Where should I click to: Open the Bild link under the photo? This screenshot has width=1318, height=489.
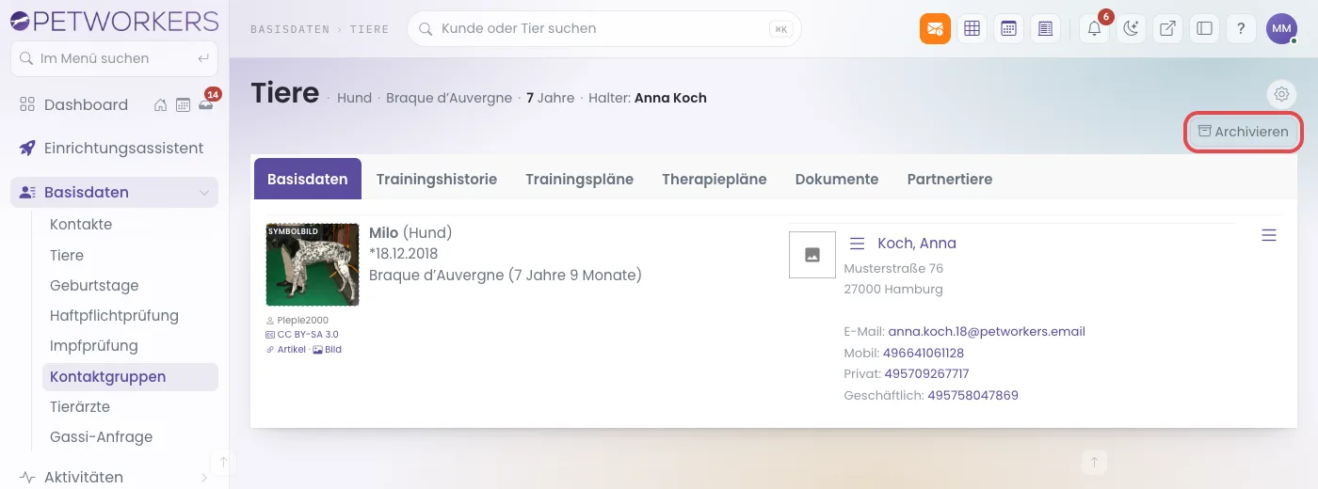click(x=328, y=349)
